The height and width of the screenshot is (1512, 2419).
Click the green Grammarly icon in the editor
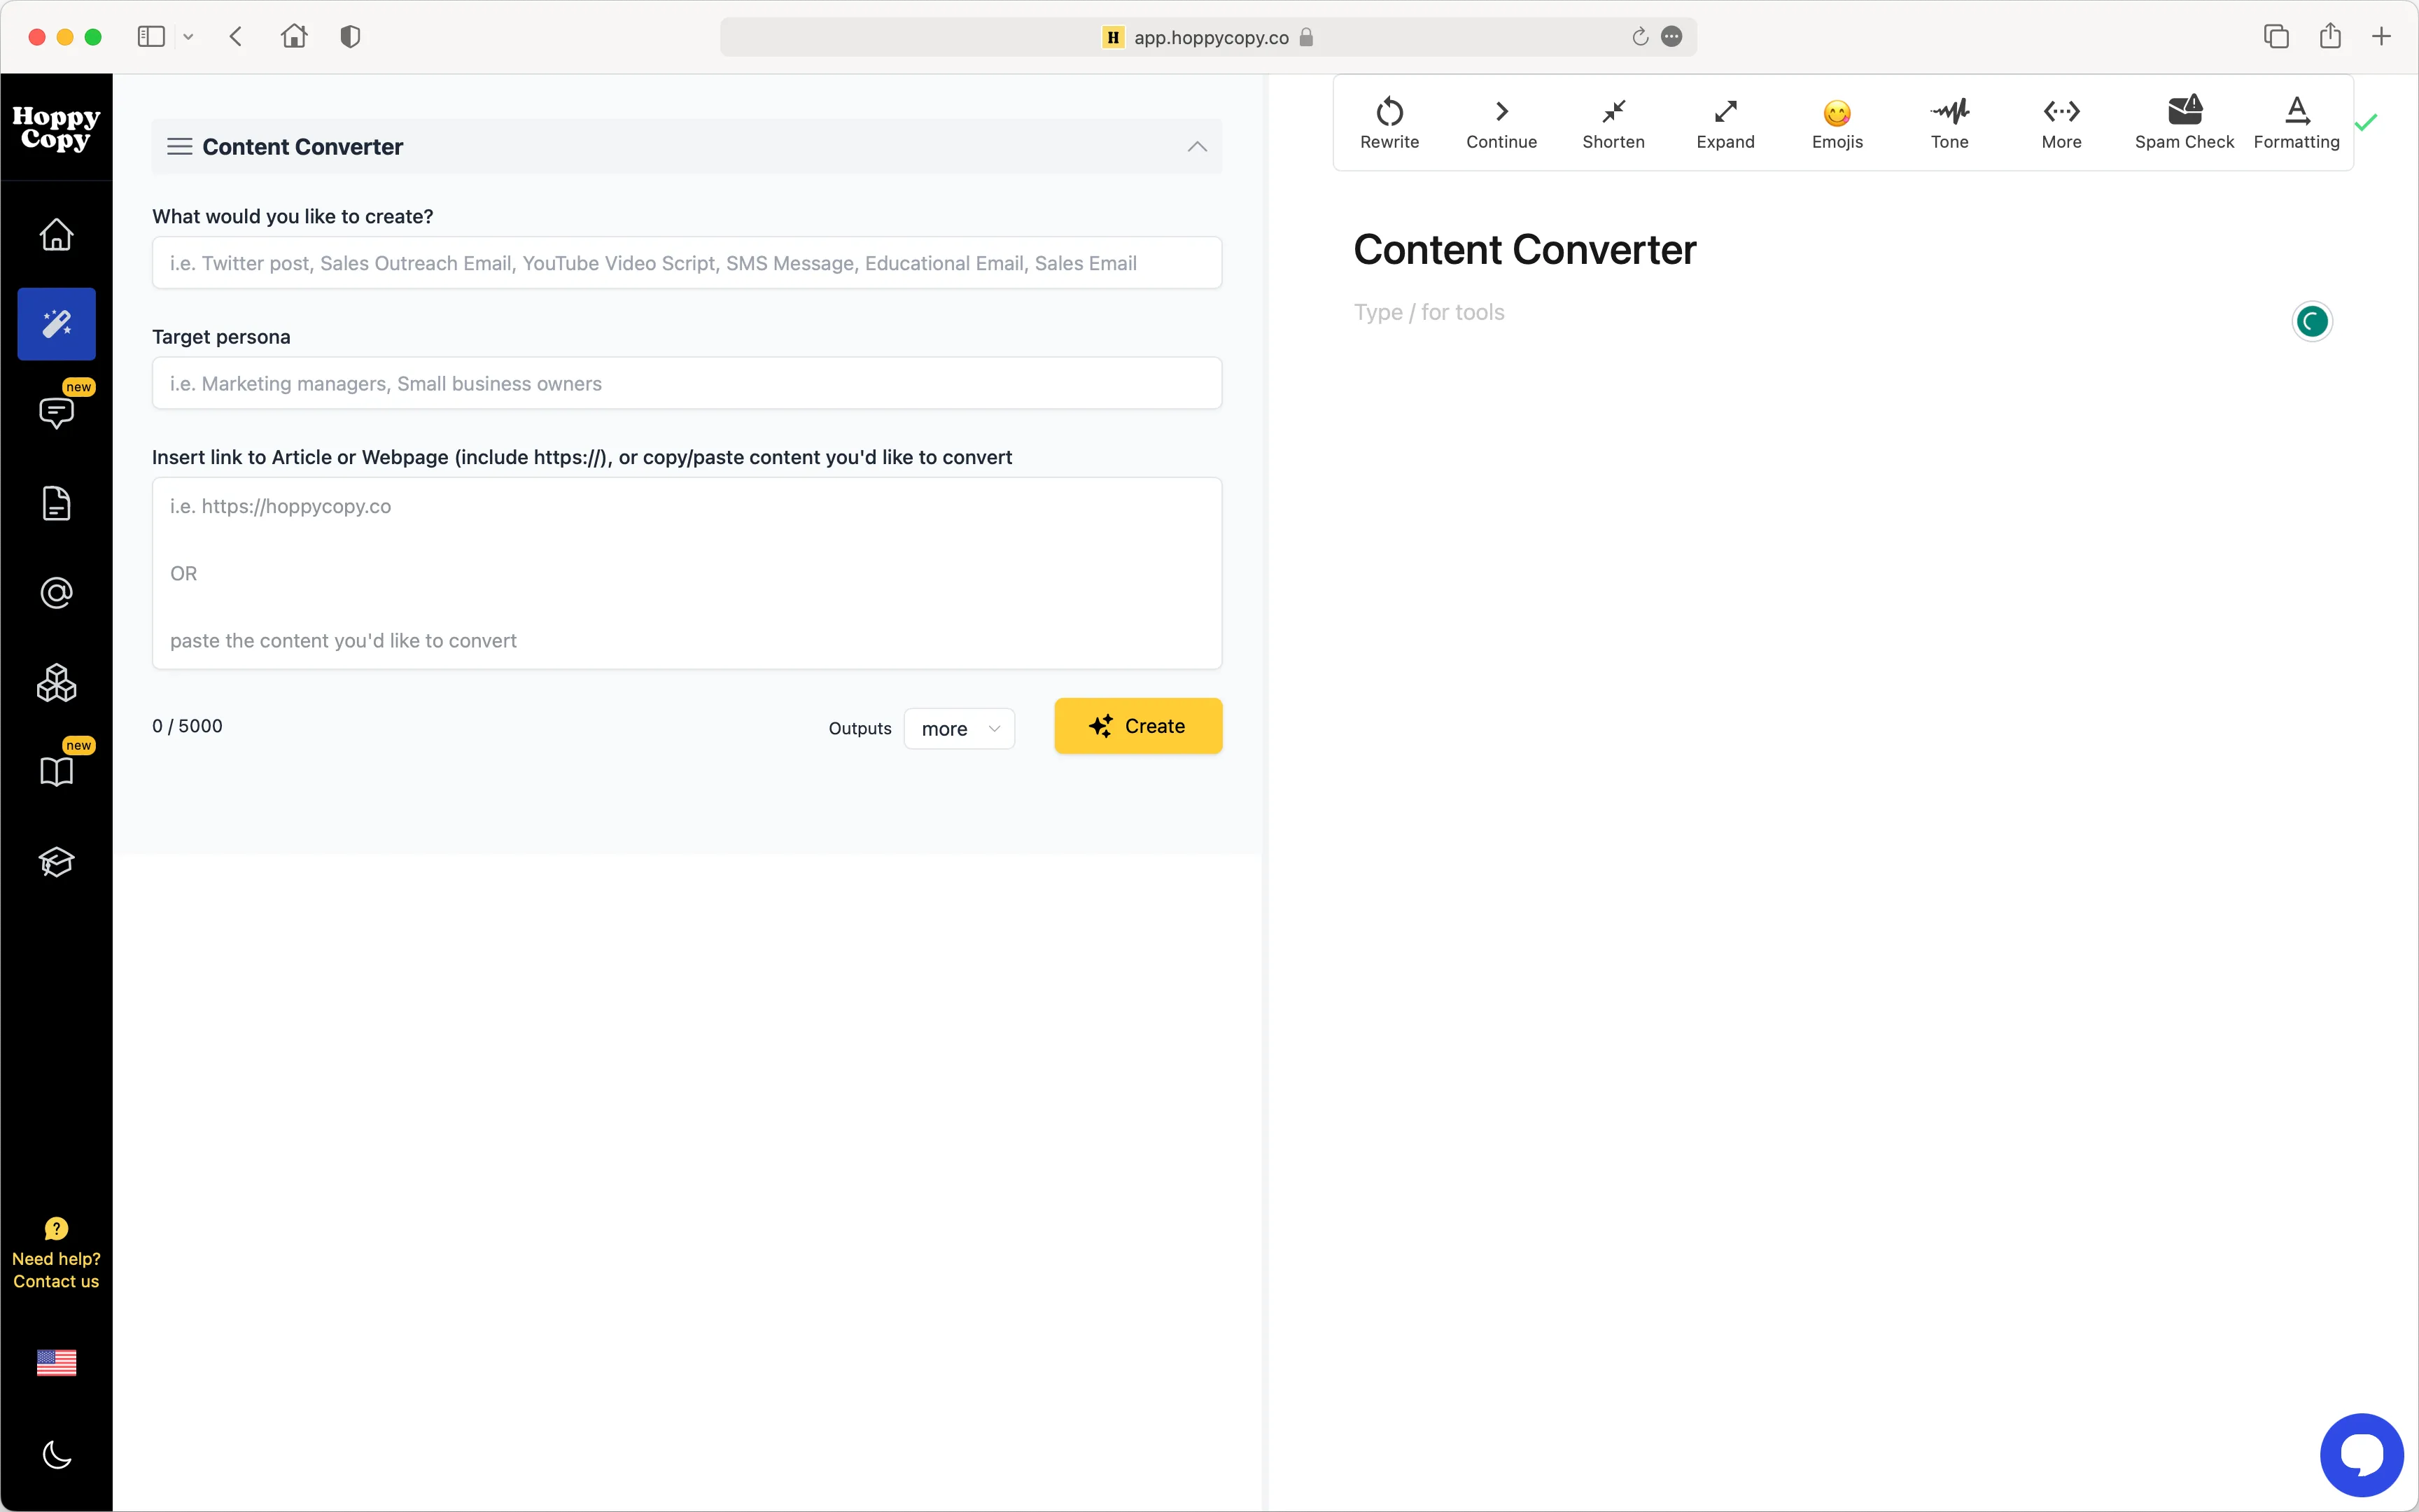coord(2311,321)
